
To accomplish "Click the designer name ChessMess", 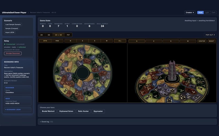I will click(10, 92).
